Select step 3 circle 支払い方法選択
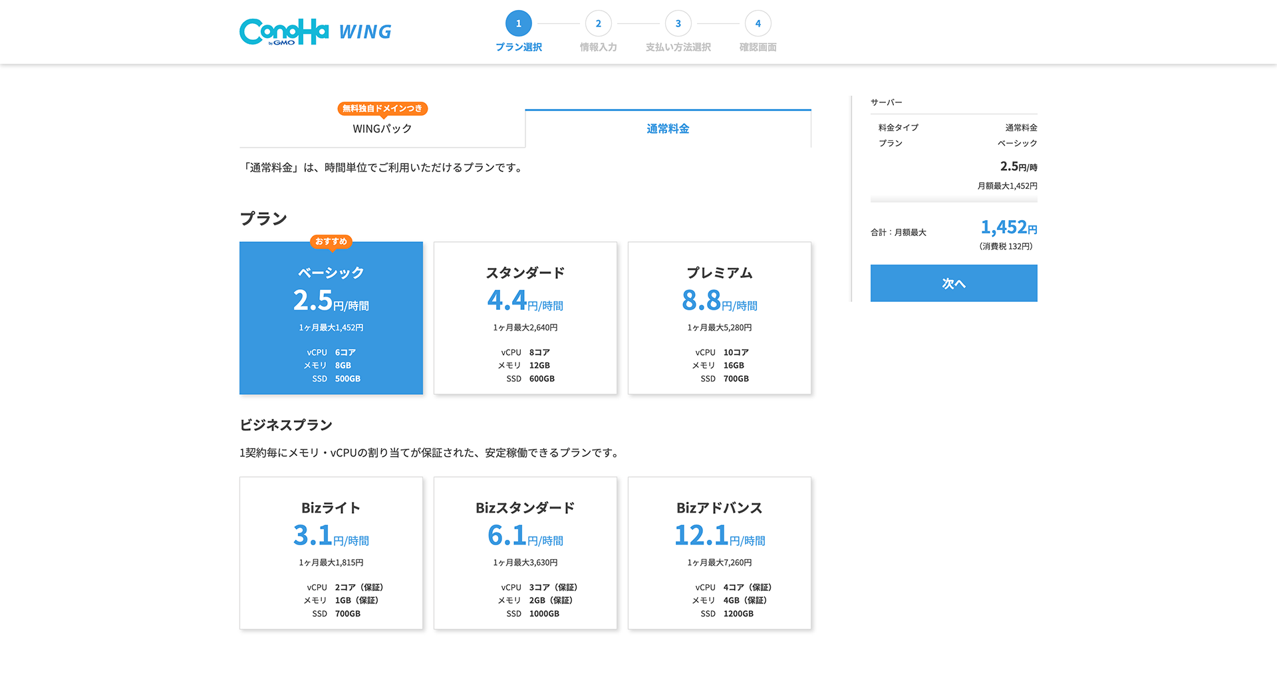The image size is (1277, 700). click(x=678, y=23)
